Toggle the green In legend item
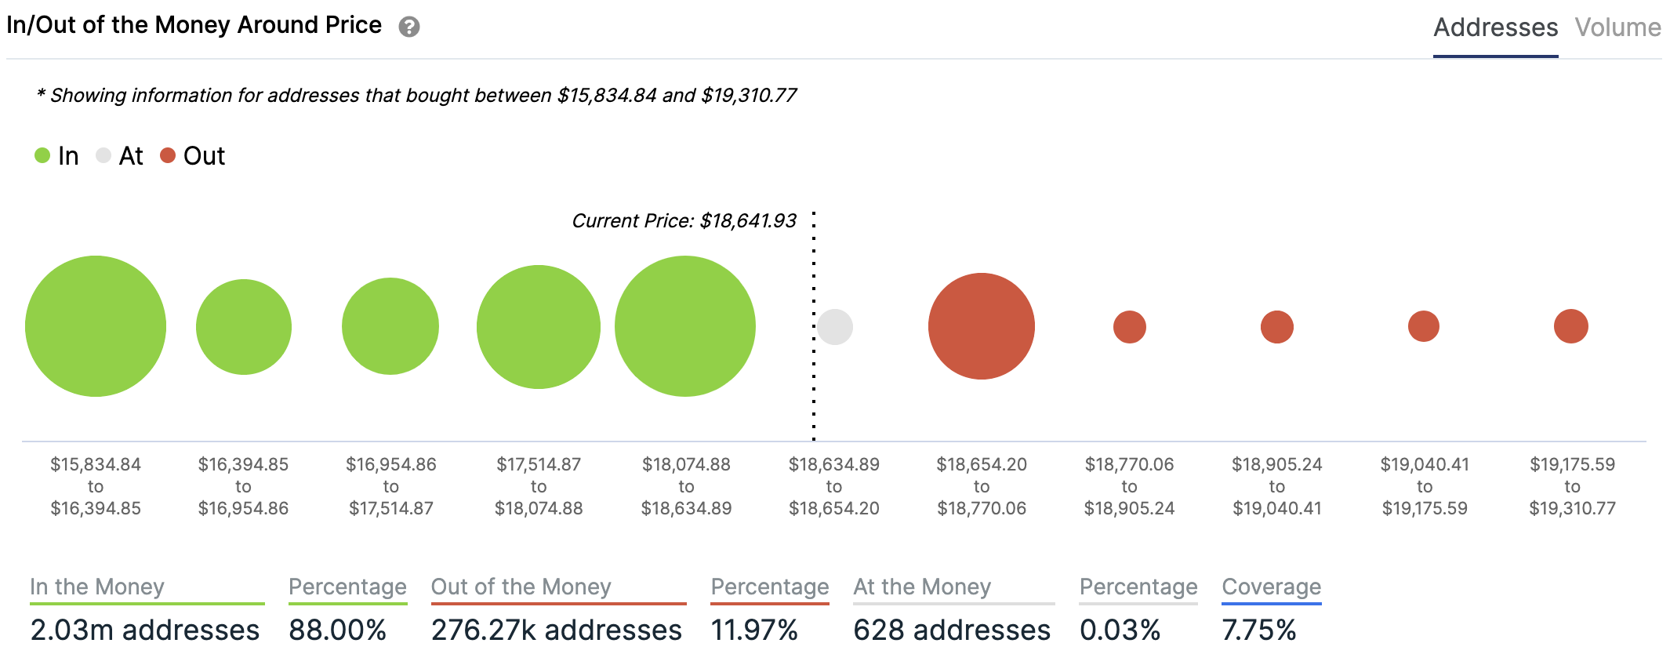 point(57,156)
